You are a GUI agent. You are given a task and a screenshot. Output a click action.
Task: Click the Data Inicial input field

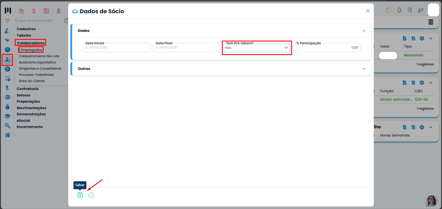click(x=116, y=47)
